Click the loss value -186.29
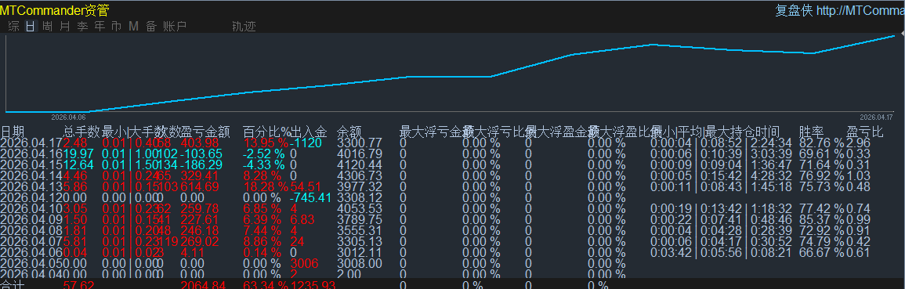The image size is (905, 289). 201,165
